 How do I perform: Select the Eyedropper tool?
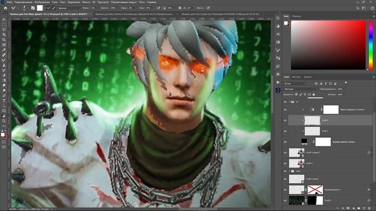(4, 50)
